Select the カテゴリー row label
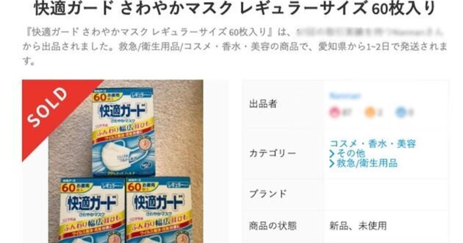 click(x=272, y=153)
